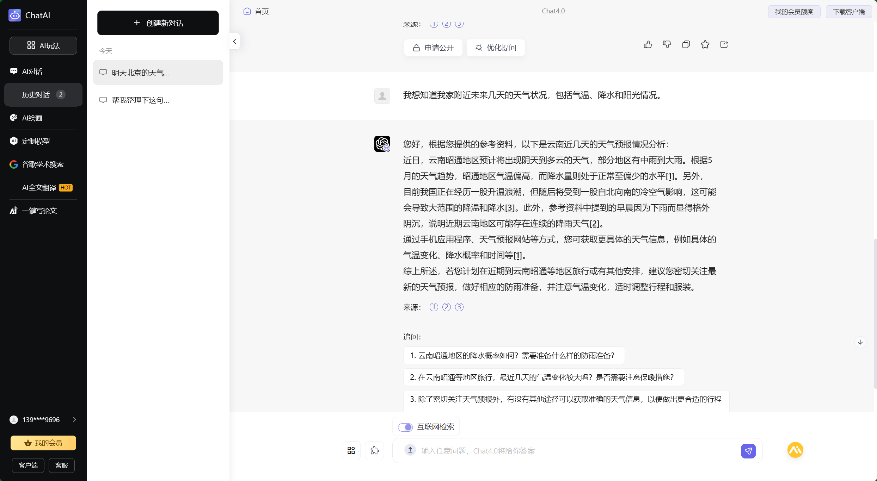
Task: Dislike the response with thumbs down
Action: coord(667,44)
